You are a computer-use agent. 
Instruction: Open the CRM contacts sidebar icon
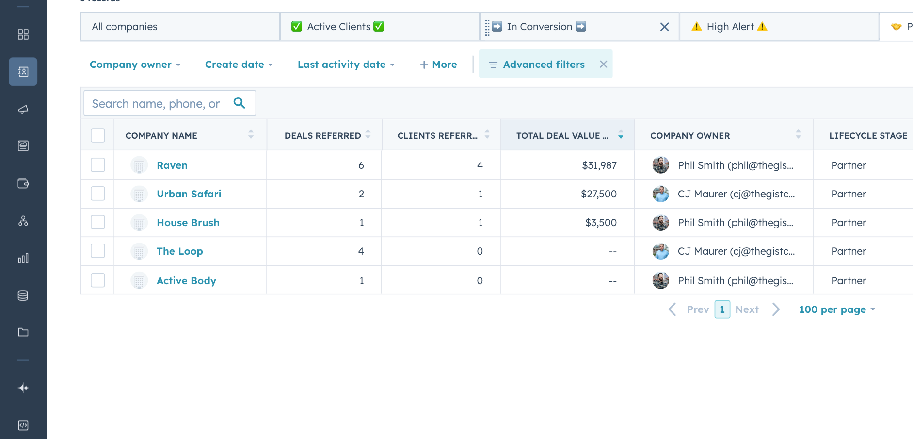tap(23, 72)
